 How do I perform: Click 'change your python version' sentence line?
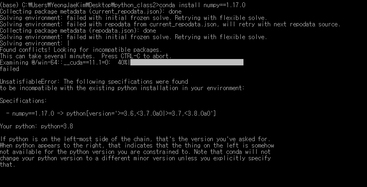(x=135, y=158)
